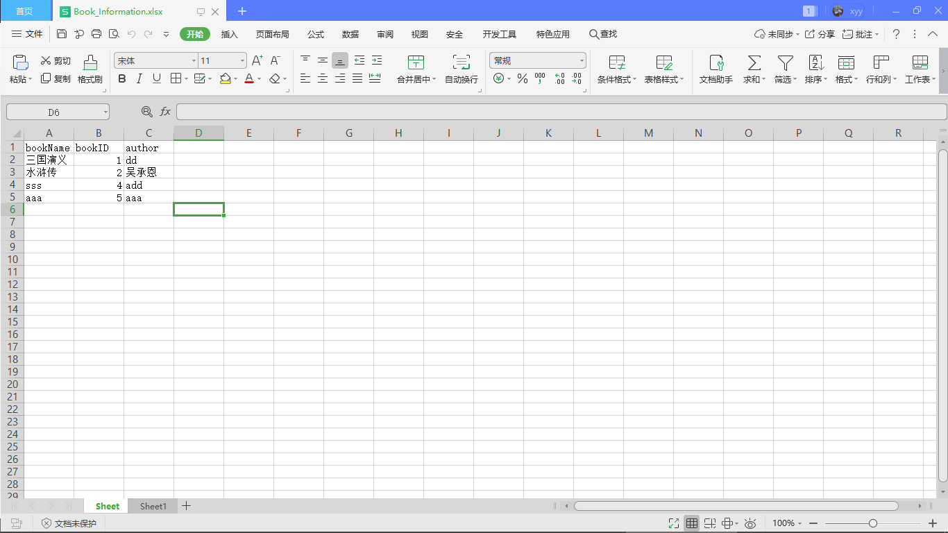
Task: Open the Merge and Center (合并居中) dropdown
Action: (434, 80)
